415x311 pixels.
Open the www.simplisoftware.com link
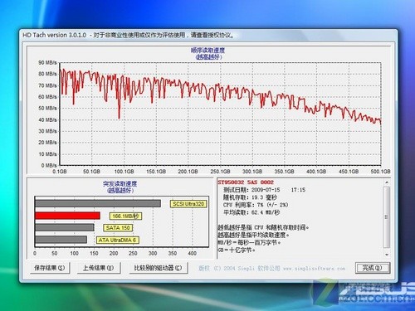[314, 269]
